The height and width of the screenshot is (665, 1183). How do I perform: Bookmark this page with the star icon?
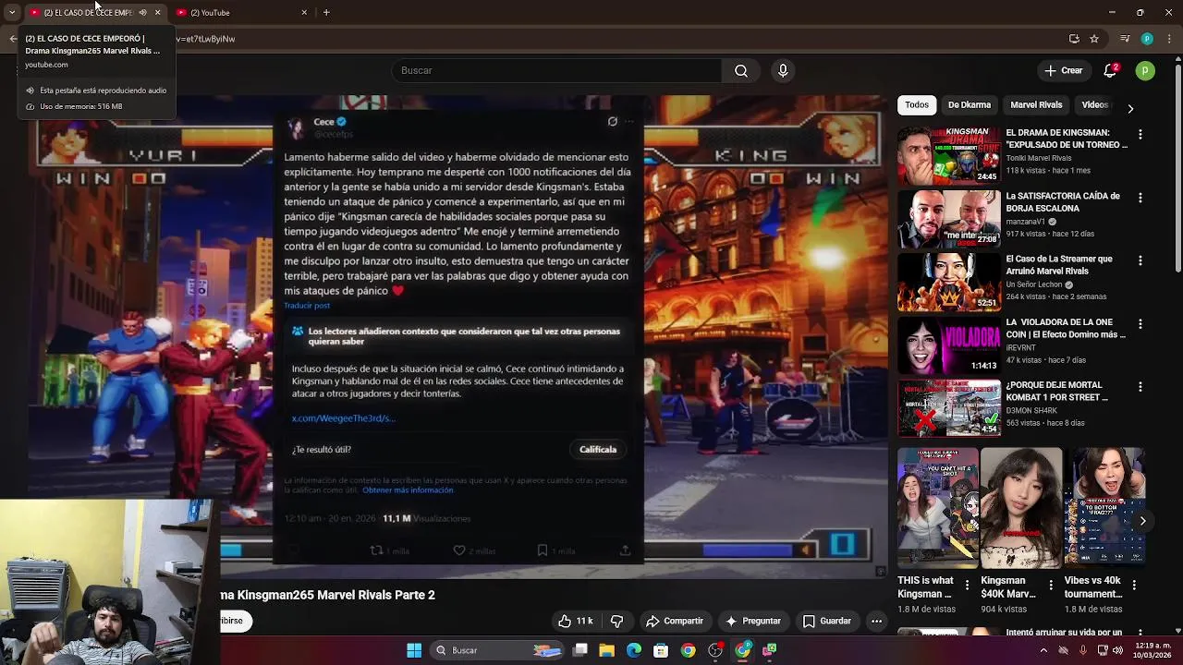coord(1094,39)
